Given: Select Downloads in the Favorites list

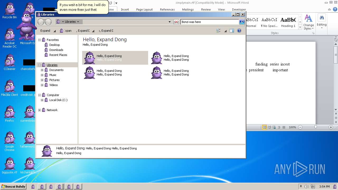Looking at the screenshot, I should (56, 50).
